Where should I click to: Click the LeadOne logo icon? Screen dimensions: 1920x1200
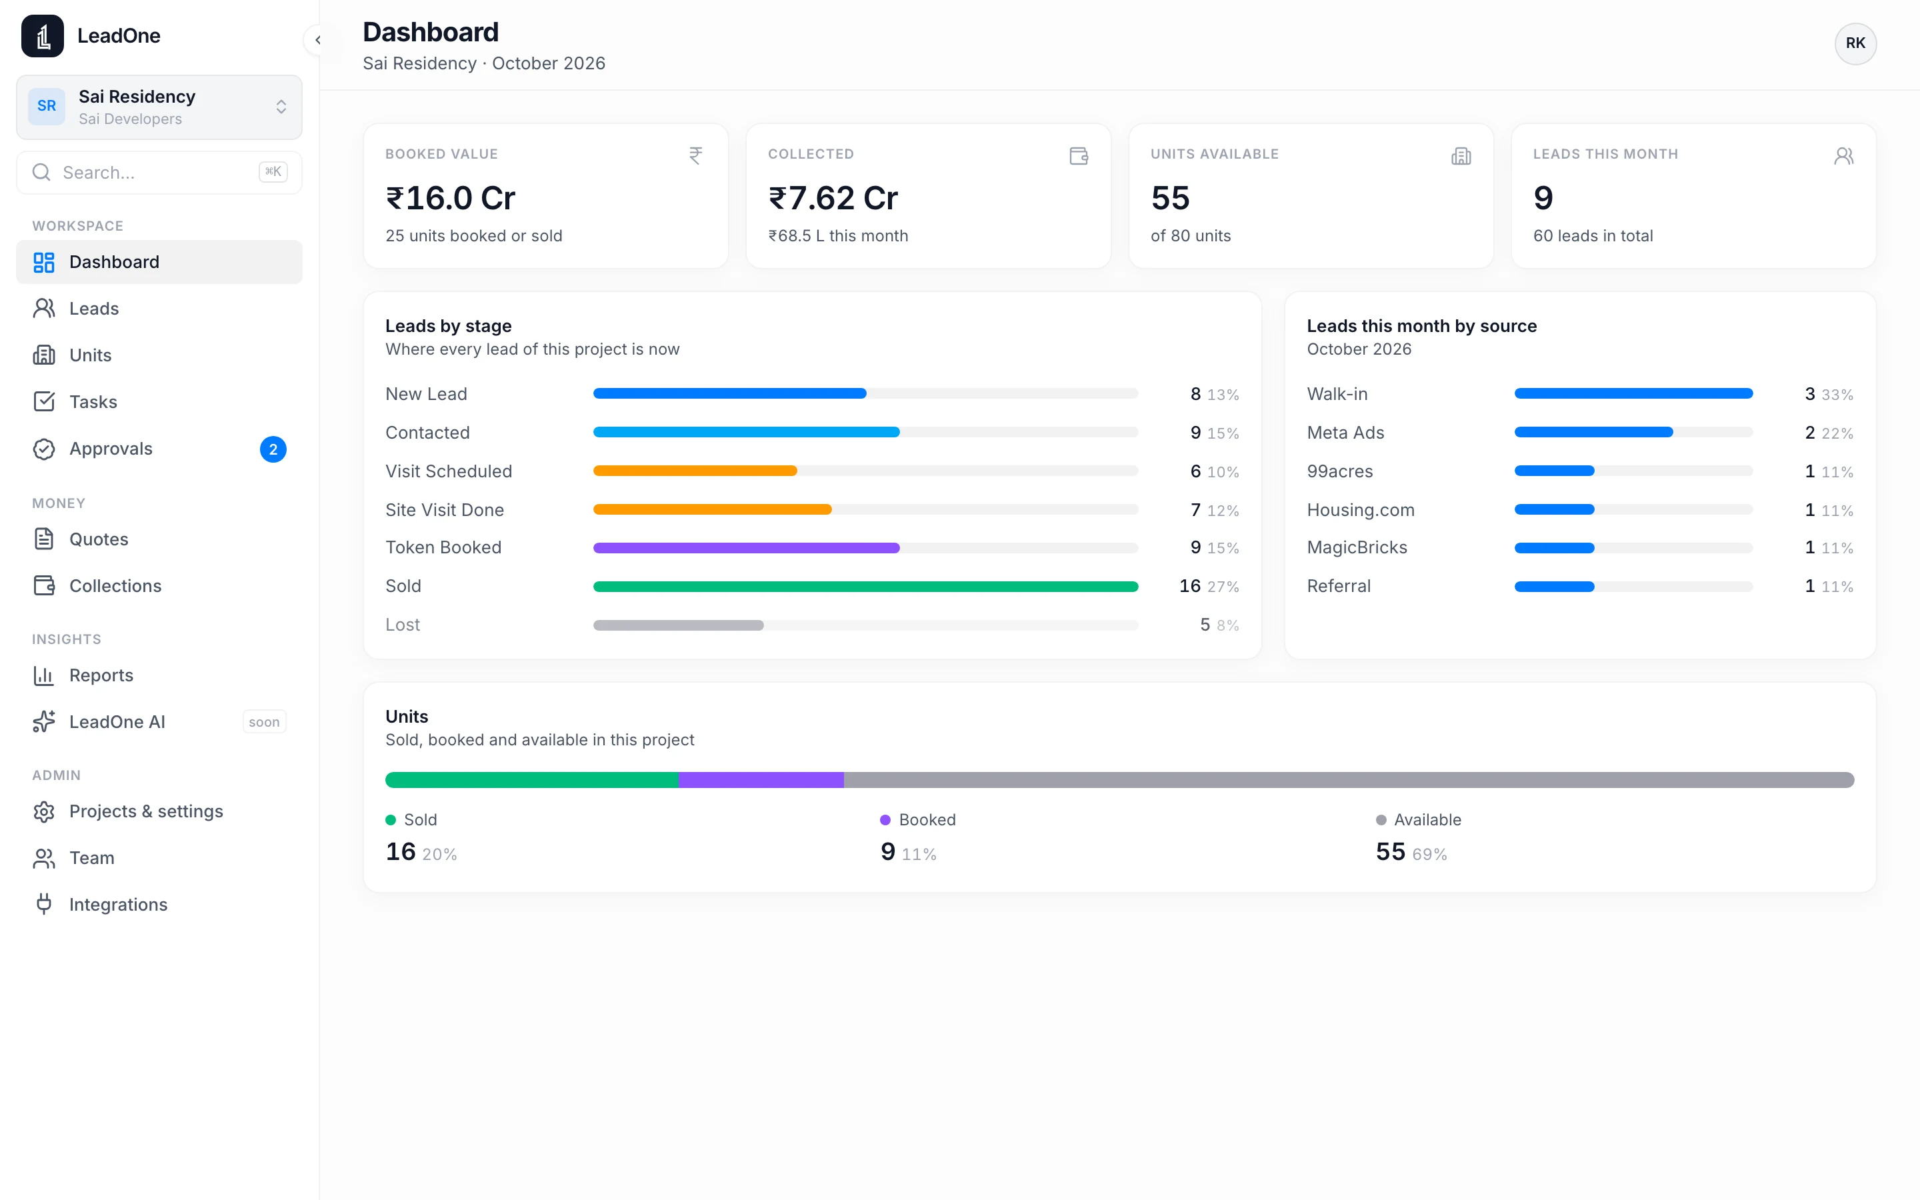43,36
